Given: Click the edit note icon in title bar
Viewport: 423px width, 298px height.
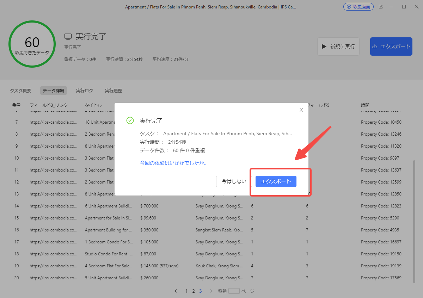Looking at the screenshot, I should (380, 7).
